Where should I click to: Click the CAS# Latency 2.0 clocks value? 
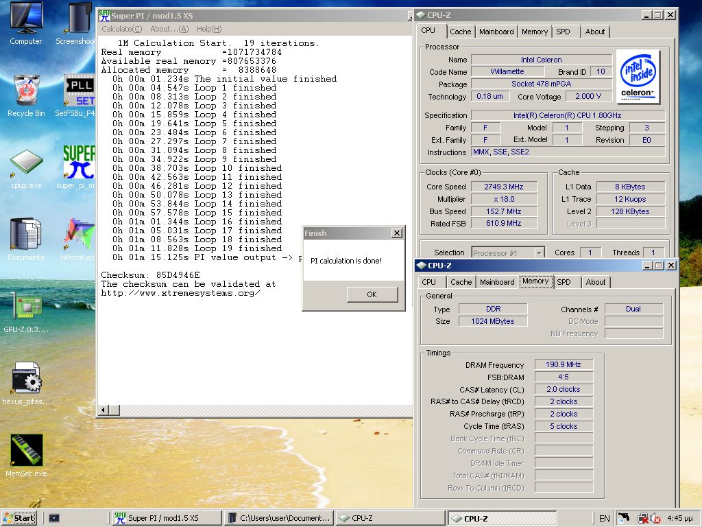tap(564, 389)
